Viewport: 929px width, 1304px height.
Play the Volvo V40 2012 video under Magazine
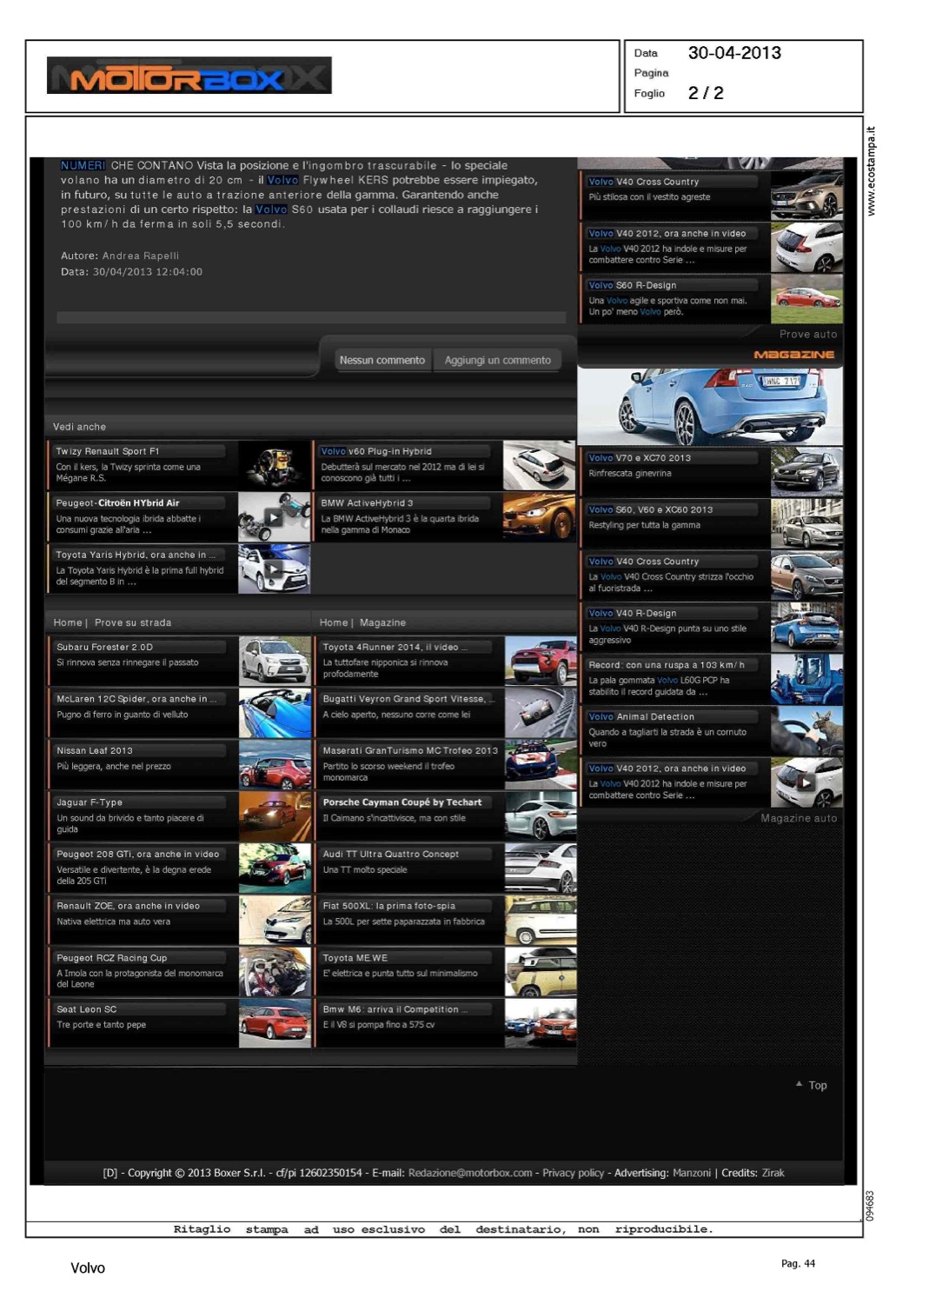click(x=806, y=782)
